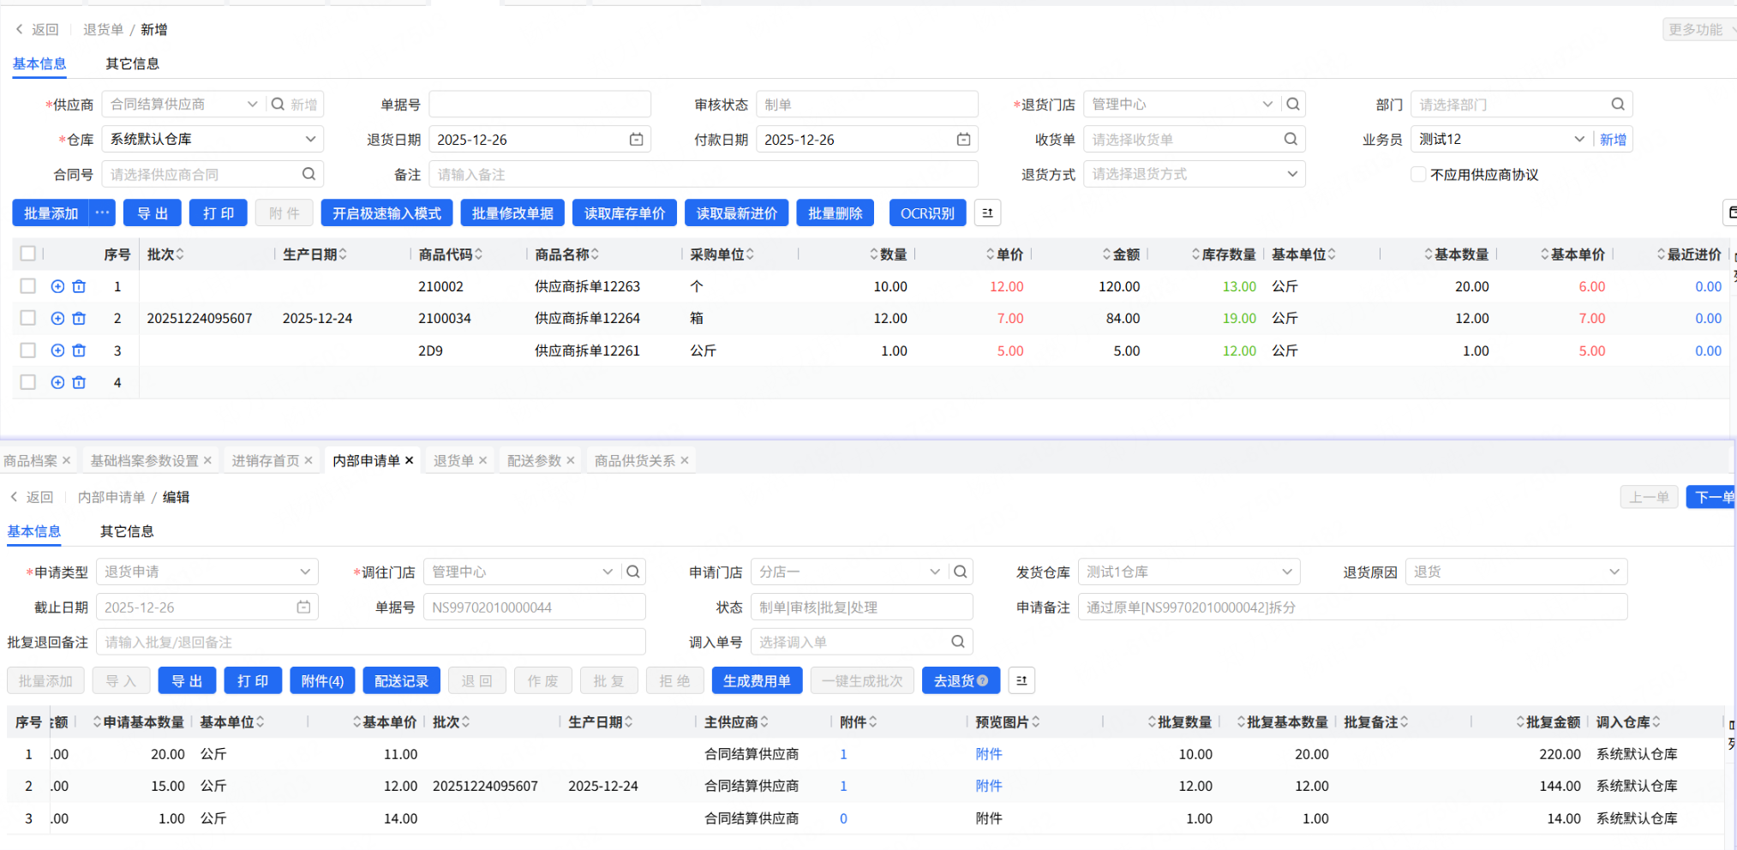Select the checkbox for row 3
This screenshot has width=1737, height=850.
(28, 350)
